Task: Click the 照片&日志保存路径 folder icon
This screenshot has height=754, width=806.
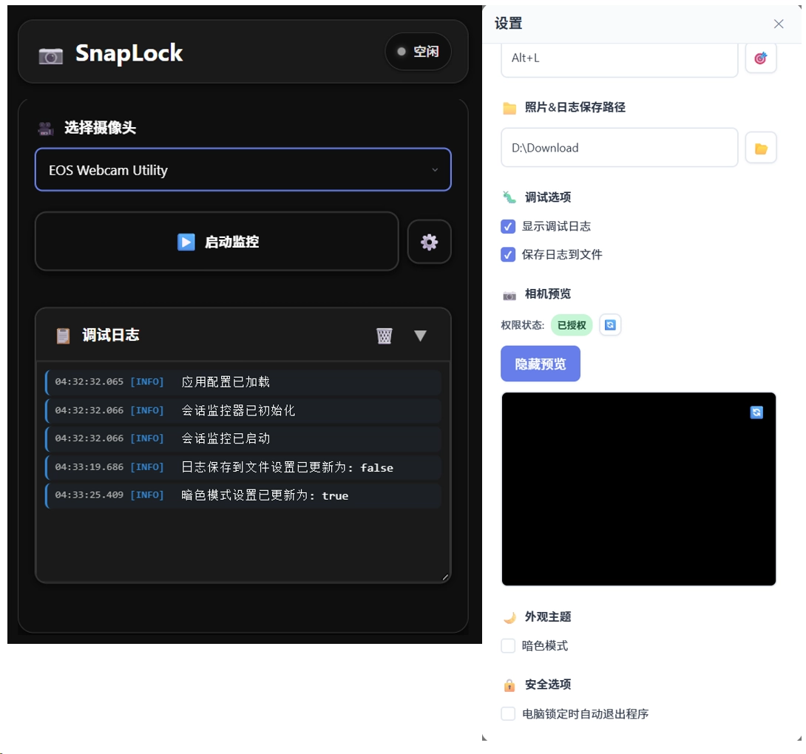Action: point(509,108)
